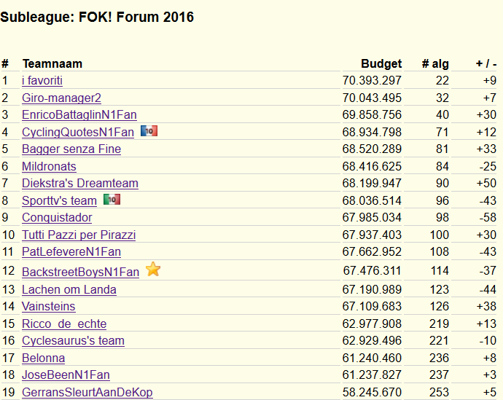Screen dimensions: 503x400
Task: Open the i favoriti team page
Action: [x=42, y=80]
